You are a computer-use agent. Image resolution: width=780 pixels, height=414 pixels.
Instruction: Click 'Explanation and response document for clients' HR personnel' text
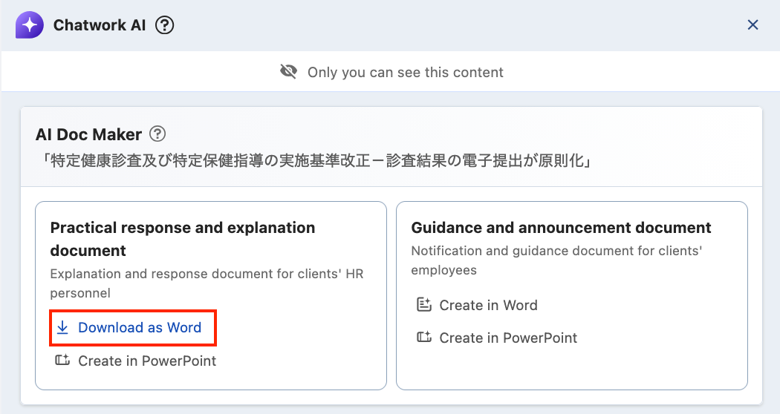[207, 283]
